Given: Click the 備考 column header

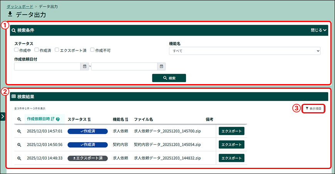Looking at the screenshot, I should (209, 120).
